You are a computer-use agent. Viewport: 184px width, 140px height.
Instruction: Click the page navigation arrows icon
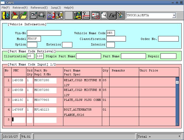[95, 15]
